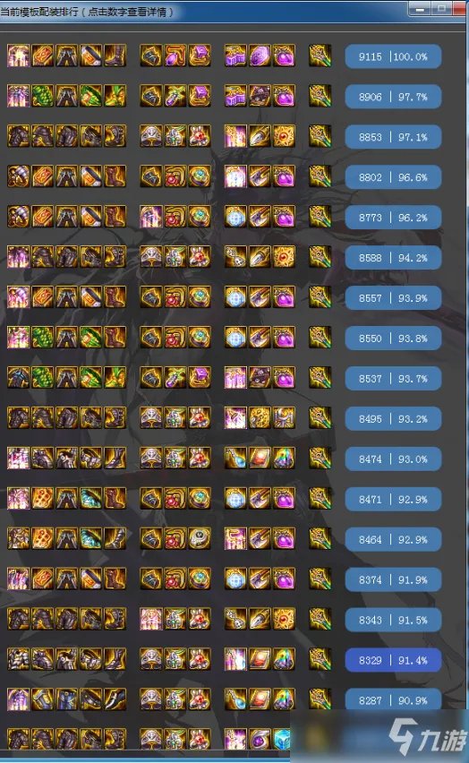Viewport: 469px width, 763px height.
Task: Click the purple cube ring icon in first row
Action: pyautogui.click(x=200, y=56)
